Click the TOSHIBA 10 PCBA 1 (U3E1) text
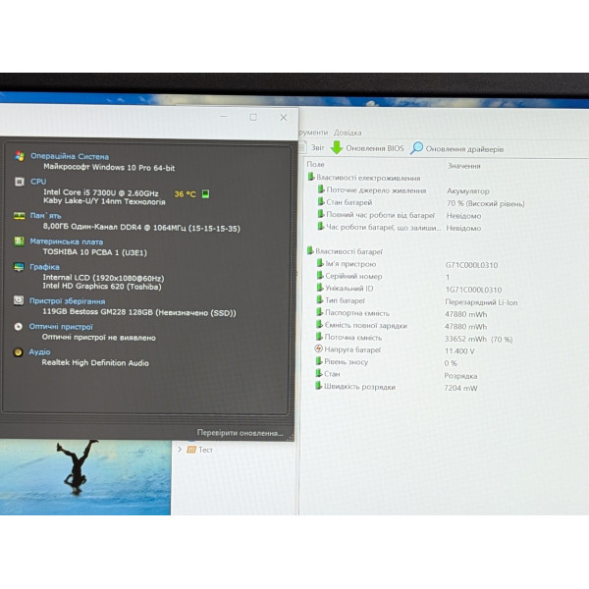This screenshot has width=589, height=589. pyautogui.click(x=95, y=252)
